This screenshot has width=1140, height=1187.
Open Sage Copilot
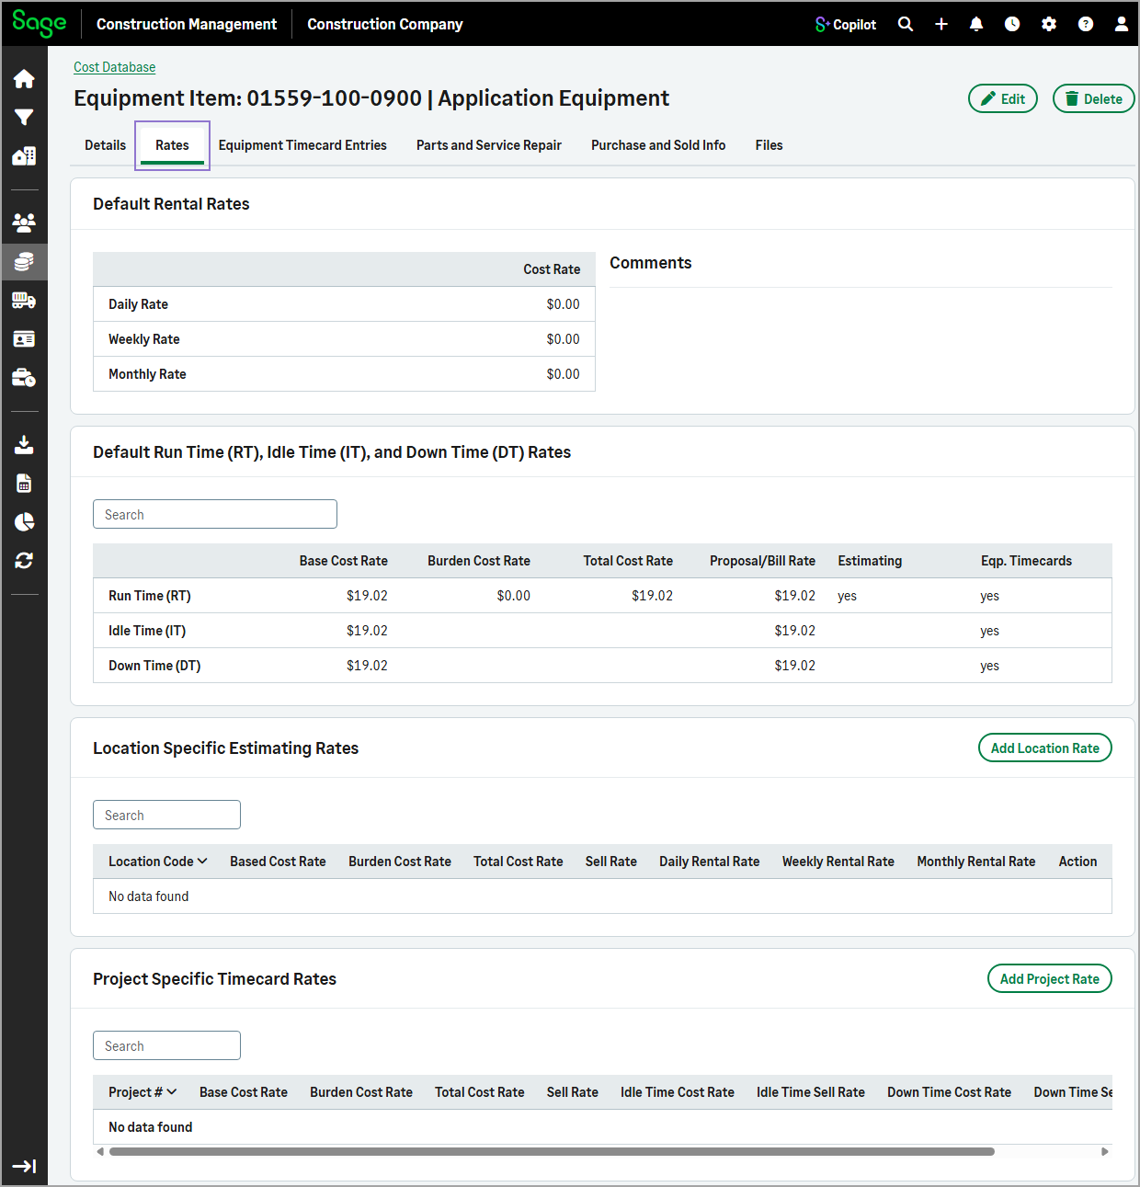[846, 25]
